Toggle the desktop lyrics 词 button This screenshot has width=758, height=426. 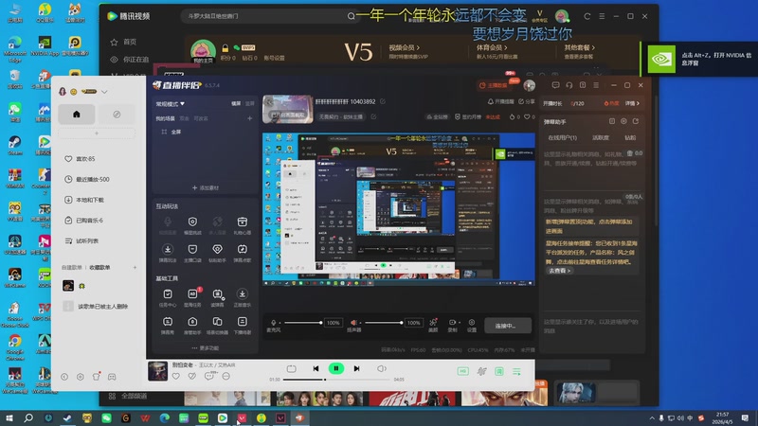(499, 371)
